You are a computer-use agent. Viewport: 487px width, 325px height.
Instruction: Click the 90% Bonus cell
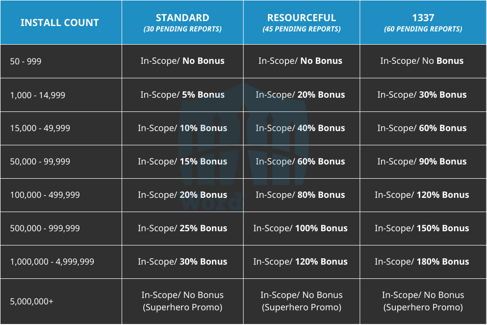pyautogui.click(x=422, y=162)
